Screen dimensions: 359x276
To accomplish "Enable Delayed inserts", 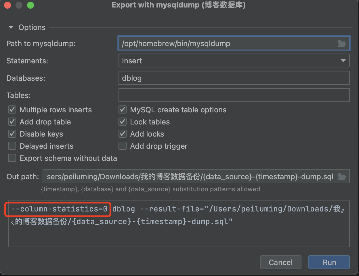I will coord(12,146).
